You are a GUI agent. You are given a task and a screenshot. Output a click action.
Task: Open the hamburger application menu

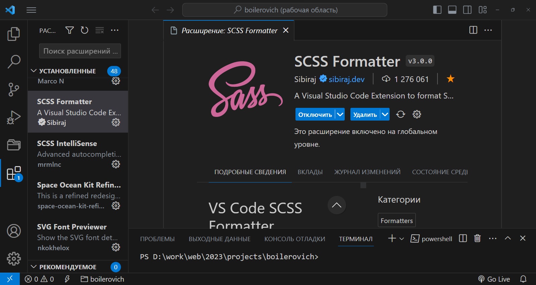tap(31, 10)
